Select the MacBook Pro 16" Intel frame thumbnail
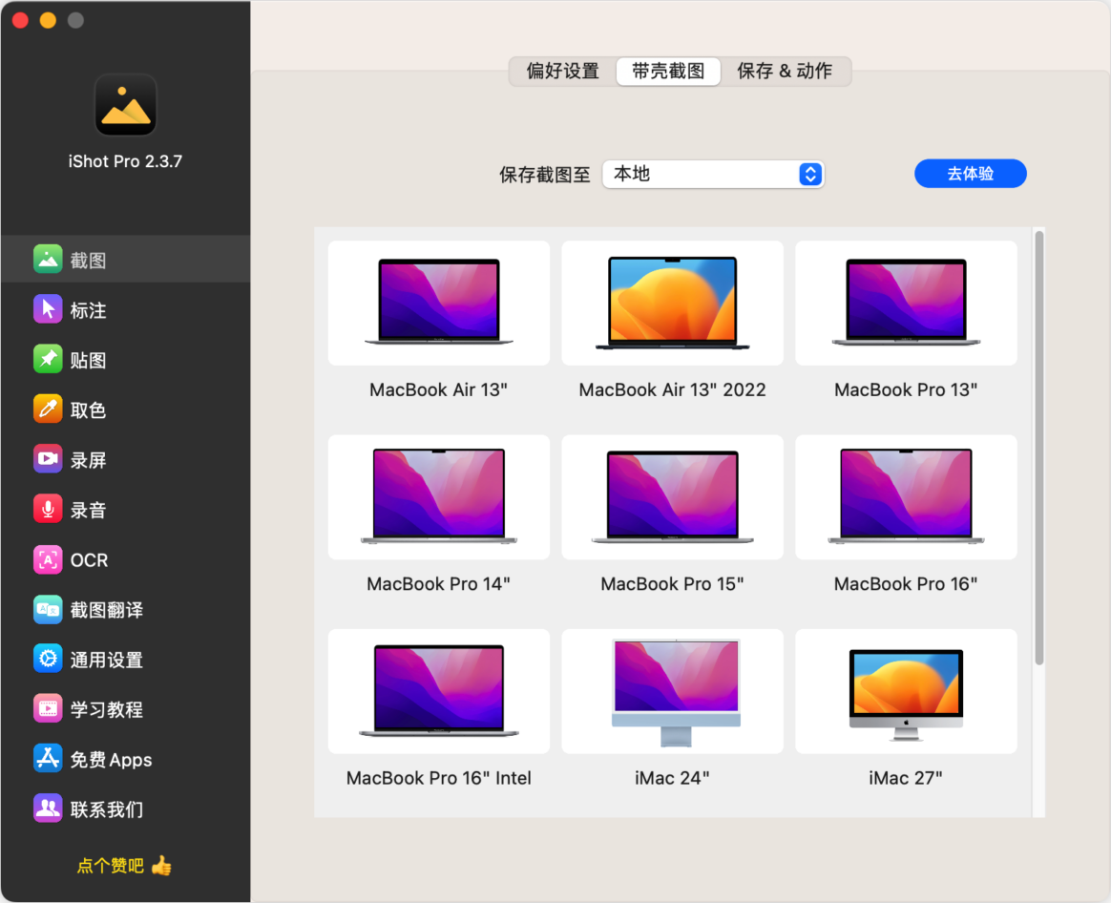This screenshot has height=903, width=1111. pos(439,691)
